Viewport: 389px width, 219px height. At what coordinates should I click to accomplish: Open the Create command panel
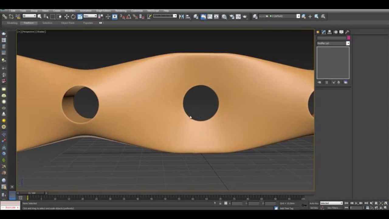pos(318,32)
